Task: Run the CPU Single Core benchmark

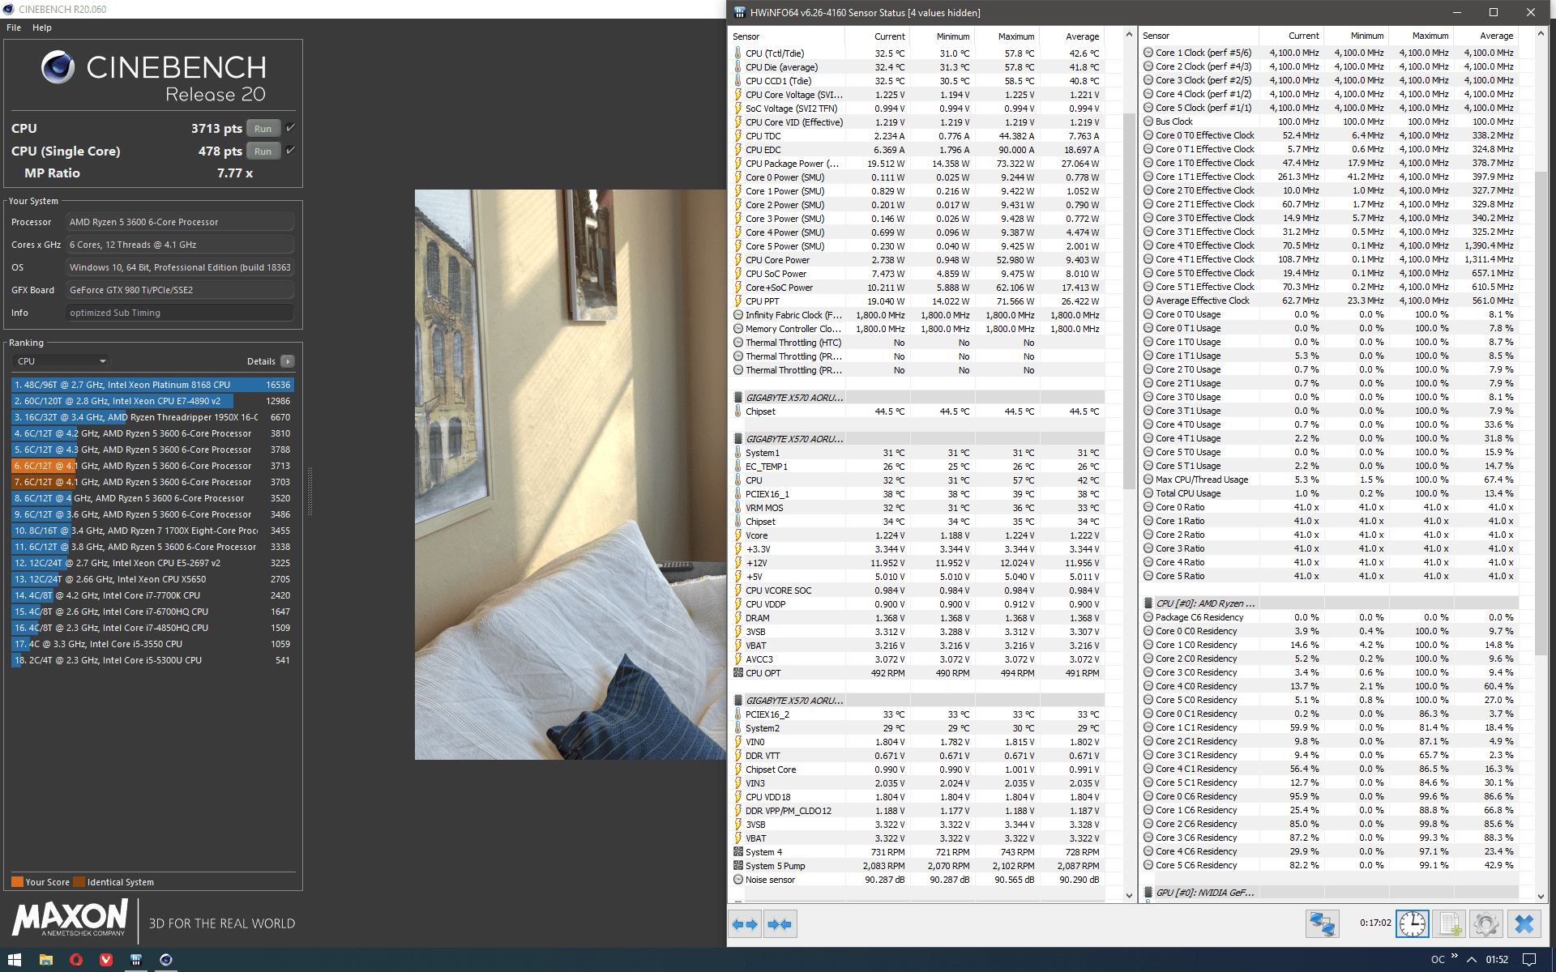Action: click(x=263, y=151)
